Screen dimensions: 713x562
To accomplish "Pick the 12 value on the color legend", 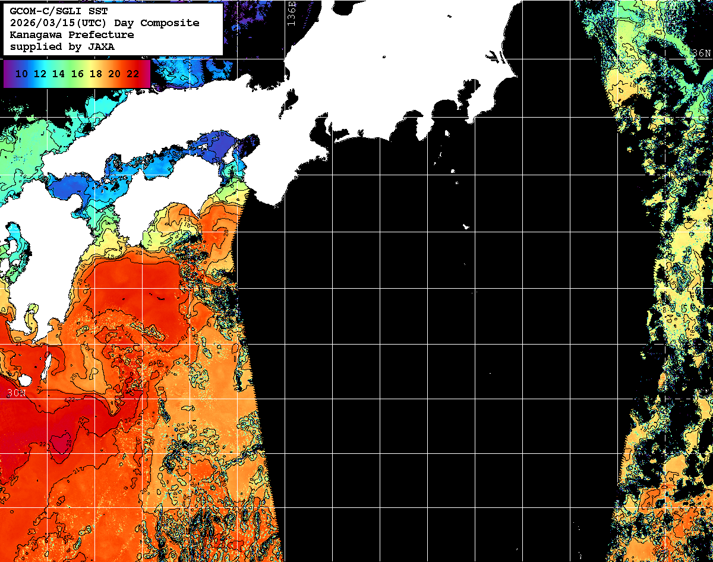I will [x=40, y=74].
